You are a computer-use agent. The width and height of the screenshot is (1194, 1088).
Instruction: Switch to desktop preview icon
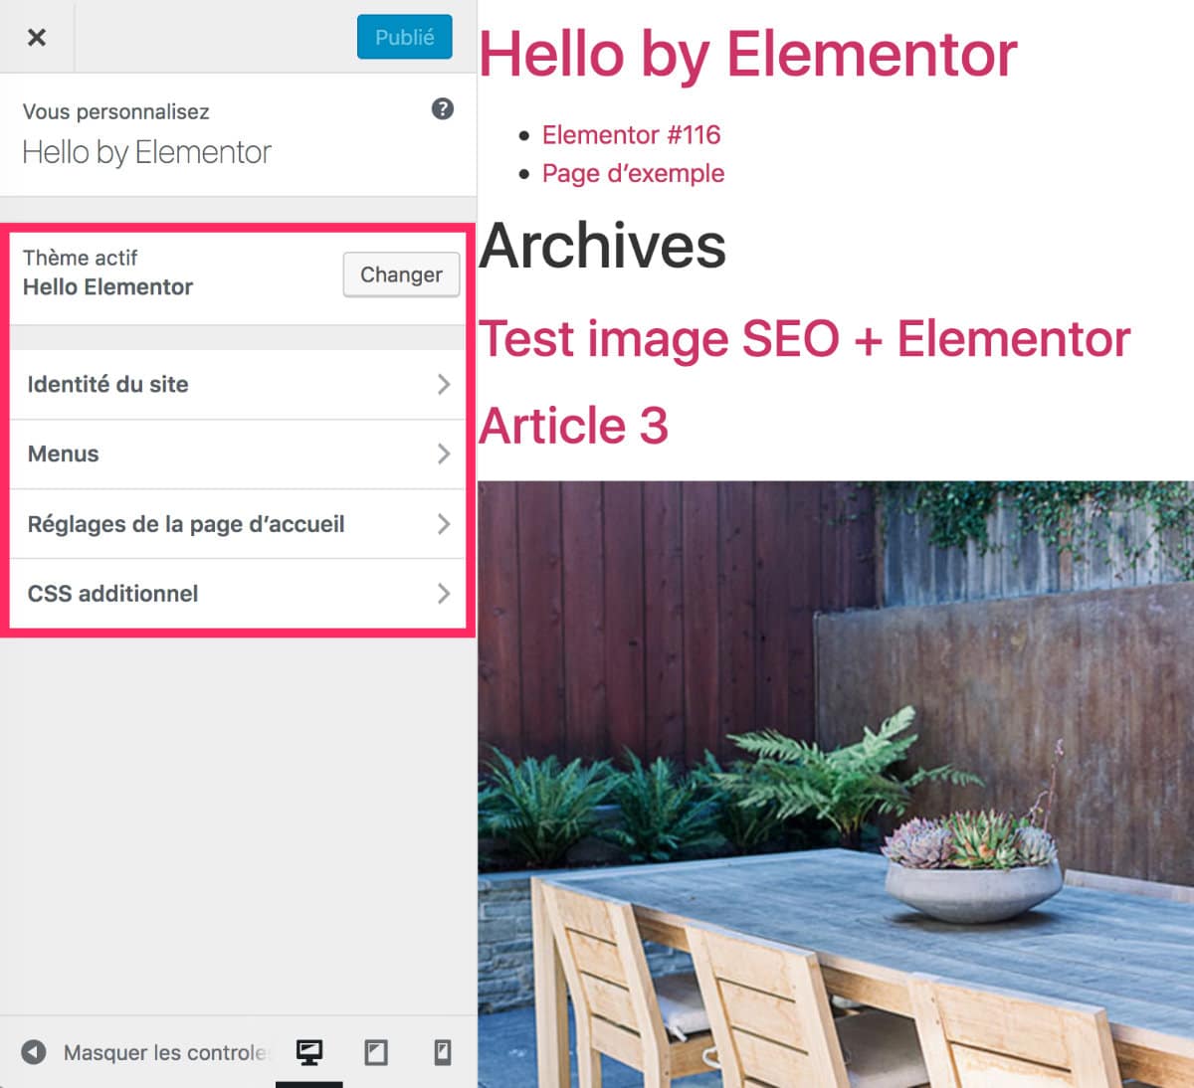309,1052
